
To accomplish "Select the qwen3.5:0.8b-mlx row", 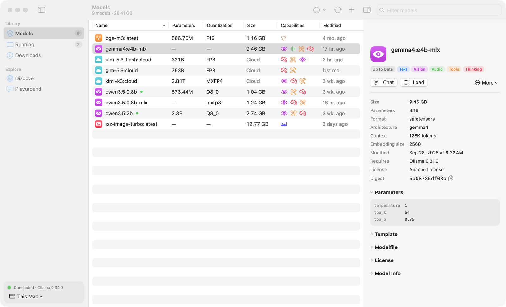I will (x=226, y=103).
